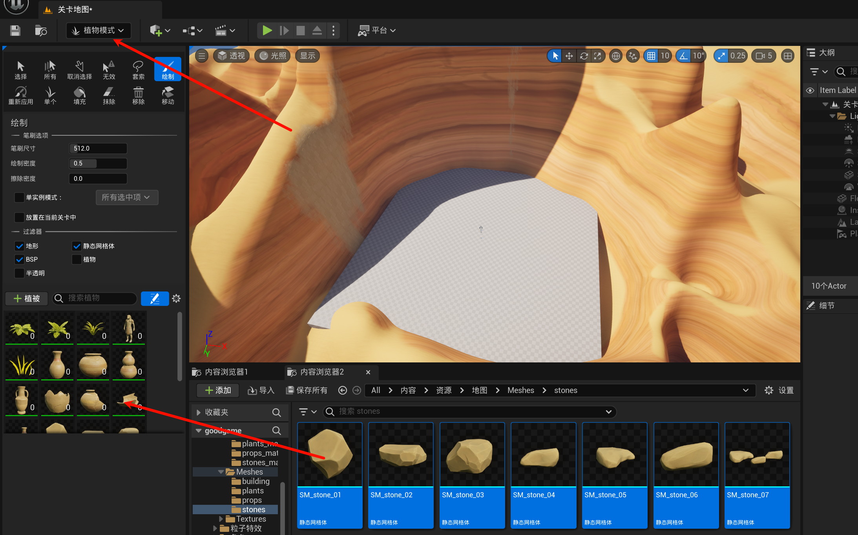Click Save All (保存所有) button

click(307, 390)
